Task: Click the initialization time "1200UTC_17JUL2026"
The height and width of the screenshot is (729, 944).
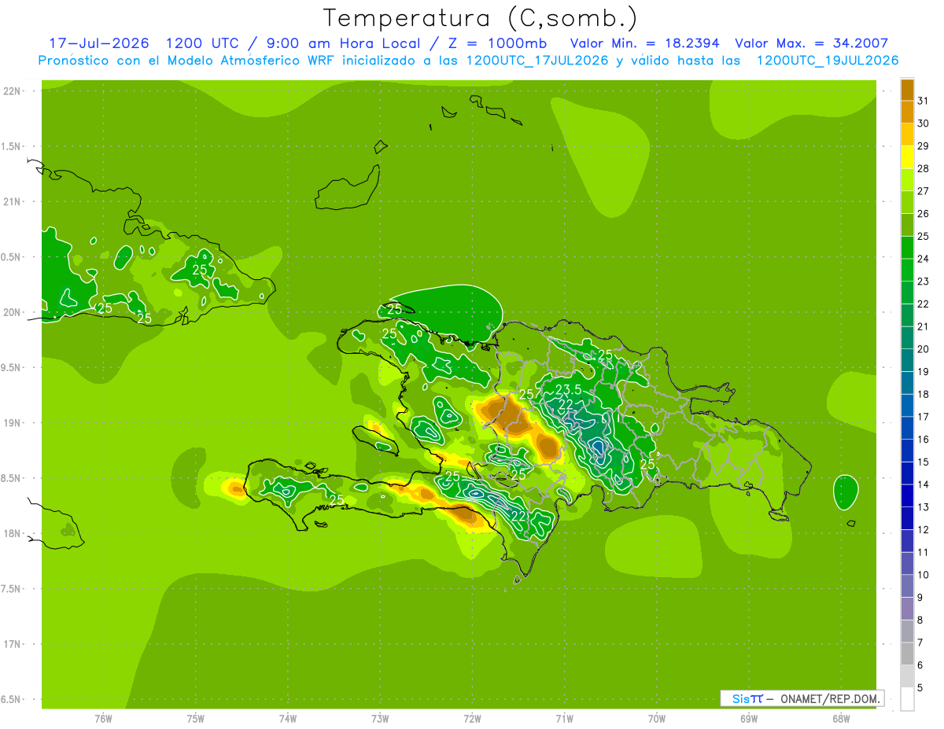Action: pos(537,61)
